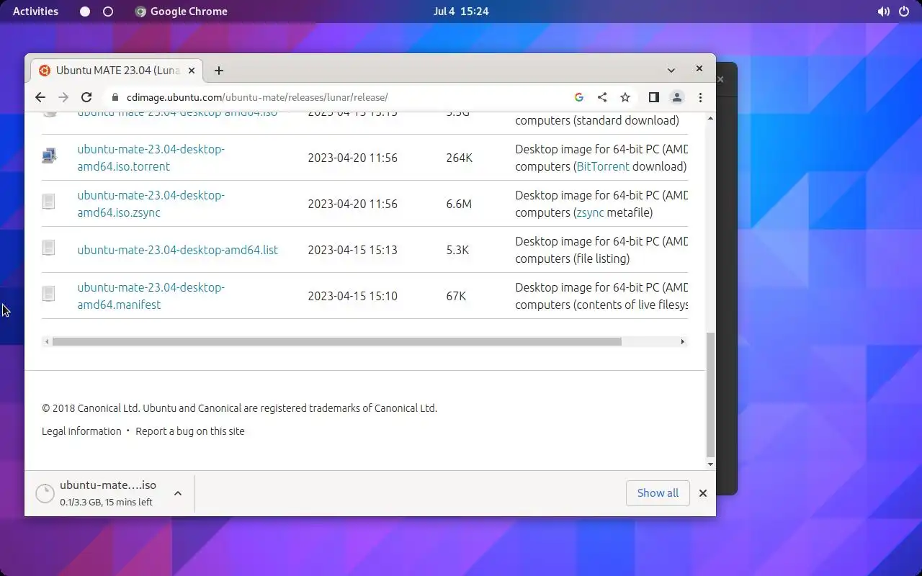This screenshot has width=922, height=576.
Task: Open Google Chrome app menu in top bar
Action: [181, 12]
